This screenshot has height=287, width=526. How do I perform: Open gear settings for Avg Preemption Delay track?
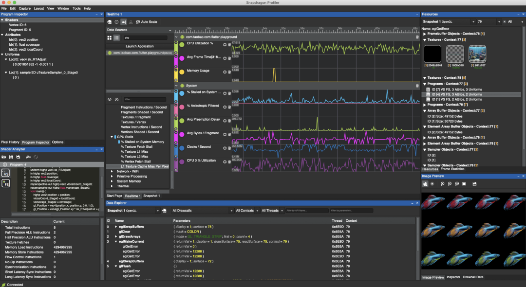[x=225, y=121]
